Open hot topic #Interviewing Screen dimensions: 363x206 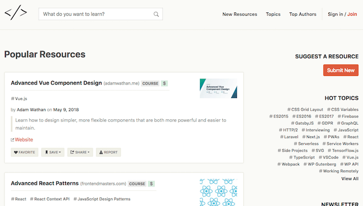coord(315,130)
